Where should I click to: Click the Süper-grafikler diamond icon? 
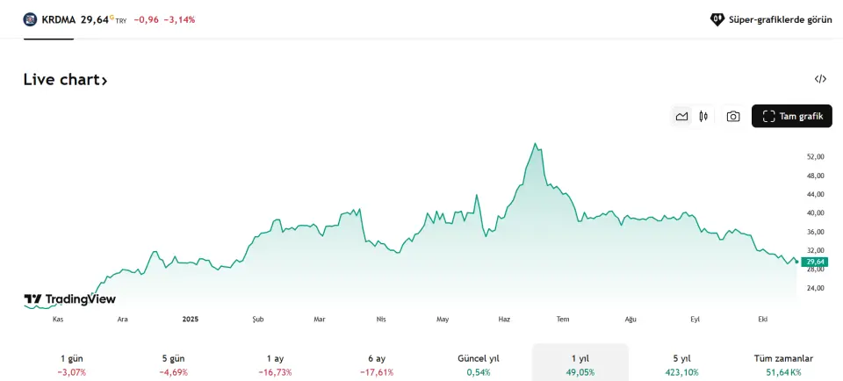click(x=717, y=18)
